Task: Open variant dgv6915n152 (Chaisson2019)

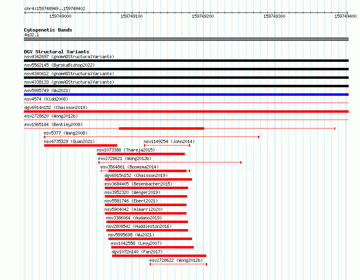Action: pyautogui.click(x=136, y=175)
